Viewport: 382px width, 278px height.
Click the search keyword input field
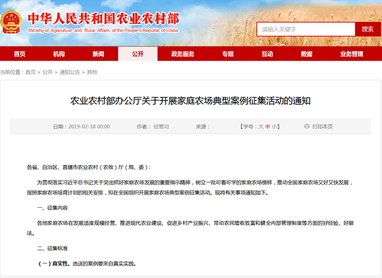pyautogui.click(x=306, y=29)
